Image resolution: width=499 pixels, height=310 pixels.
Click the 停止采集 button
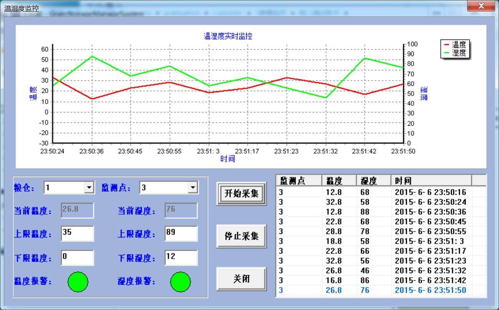241,236
